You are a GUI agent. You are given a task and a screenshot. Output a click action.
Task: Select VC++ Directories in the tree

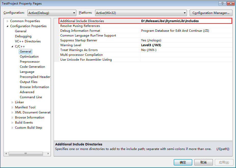(28, 41)
